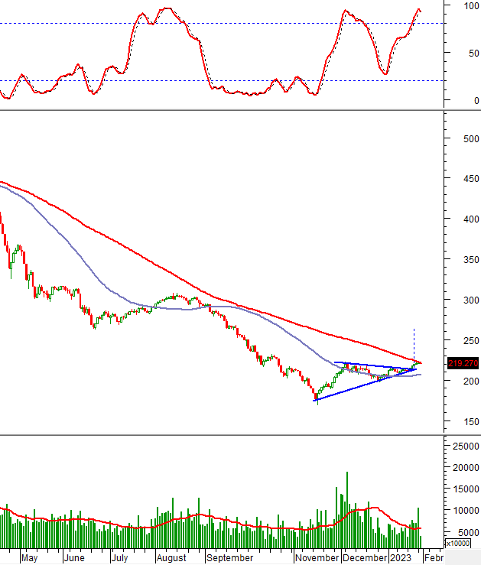The width and height of the screenshot is (481, 565).
Task: Click the 15000 volume axis value
Action: [x=466, y=489]
